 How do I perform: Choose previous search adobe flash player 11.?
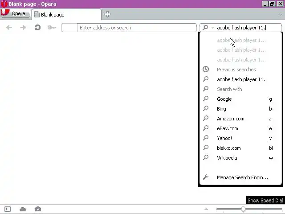pos(241,79)
